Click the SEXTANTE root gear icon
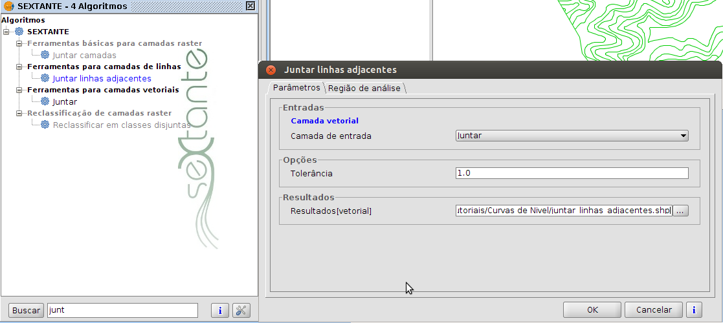The width and height of the screenshot is (723, 323). [19, 32]
